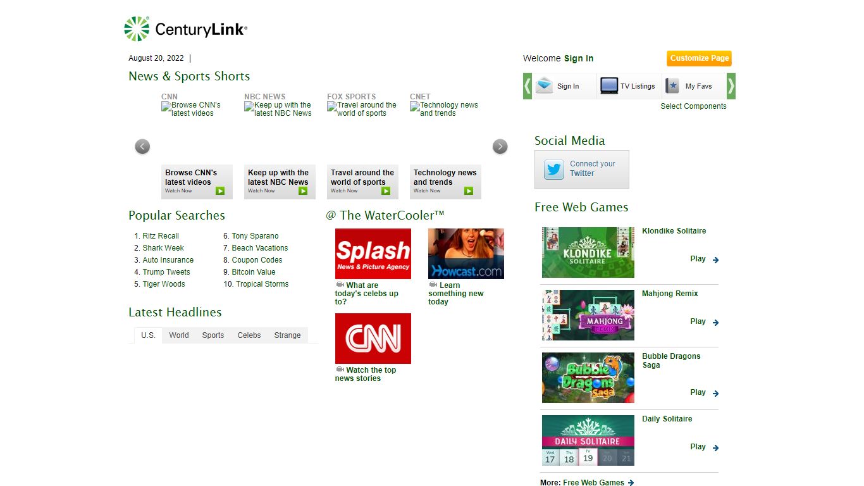The image size is (864, 486).
Task: Open the Ritz Recall popular search
Action: [161, 236]
